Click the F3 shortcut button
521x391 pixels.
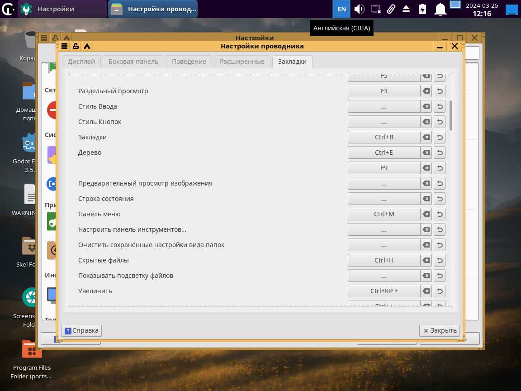tap(384, 91)
